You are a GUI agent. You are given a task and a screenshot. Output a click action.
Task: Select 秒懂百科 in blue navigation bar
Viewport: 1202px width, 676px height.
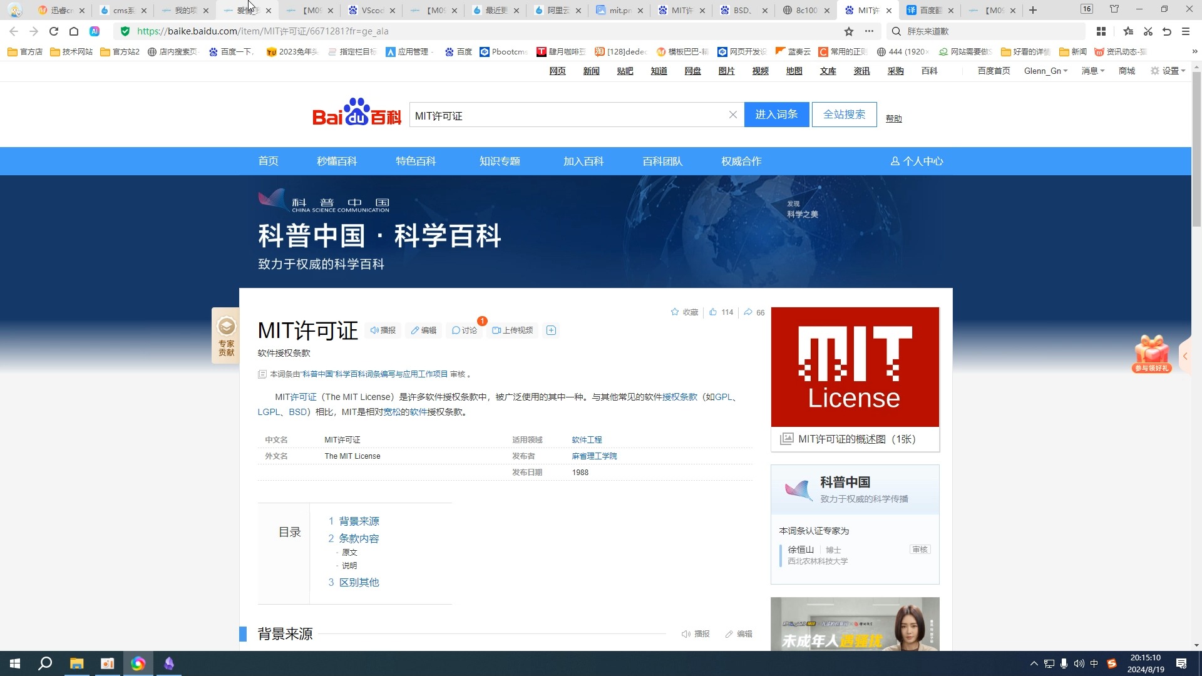[x=337, y=161]
